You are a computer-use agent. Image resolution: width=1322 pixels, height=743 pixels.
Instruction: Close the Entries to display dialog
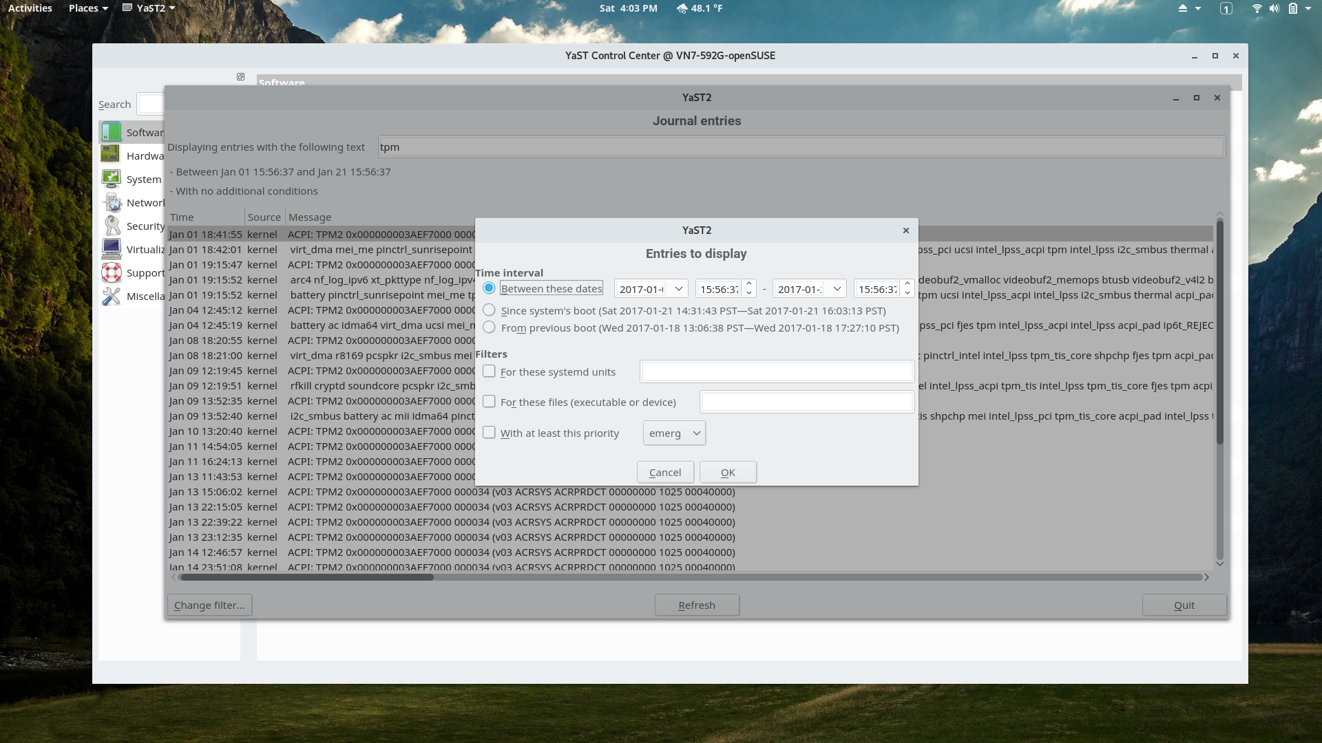tap(906, 230)
